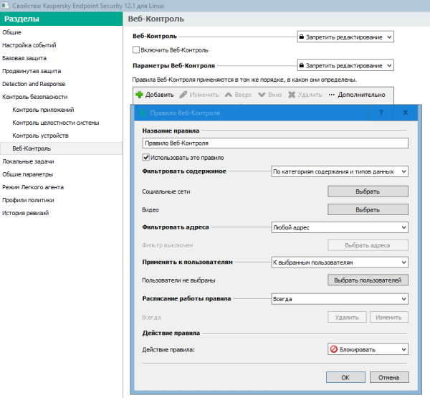The height and width of the screenshot is (398, 430).
Task: Select Базовая защита in the sidebar
Action: pyautogui.click(x=23, y=58)
